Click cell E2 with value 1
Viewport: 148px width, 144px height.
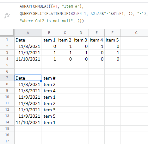pyautogui.click(x=96, y=46)
